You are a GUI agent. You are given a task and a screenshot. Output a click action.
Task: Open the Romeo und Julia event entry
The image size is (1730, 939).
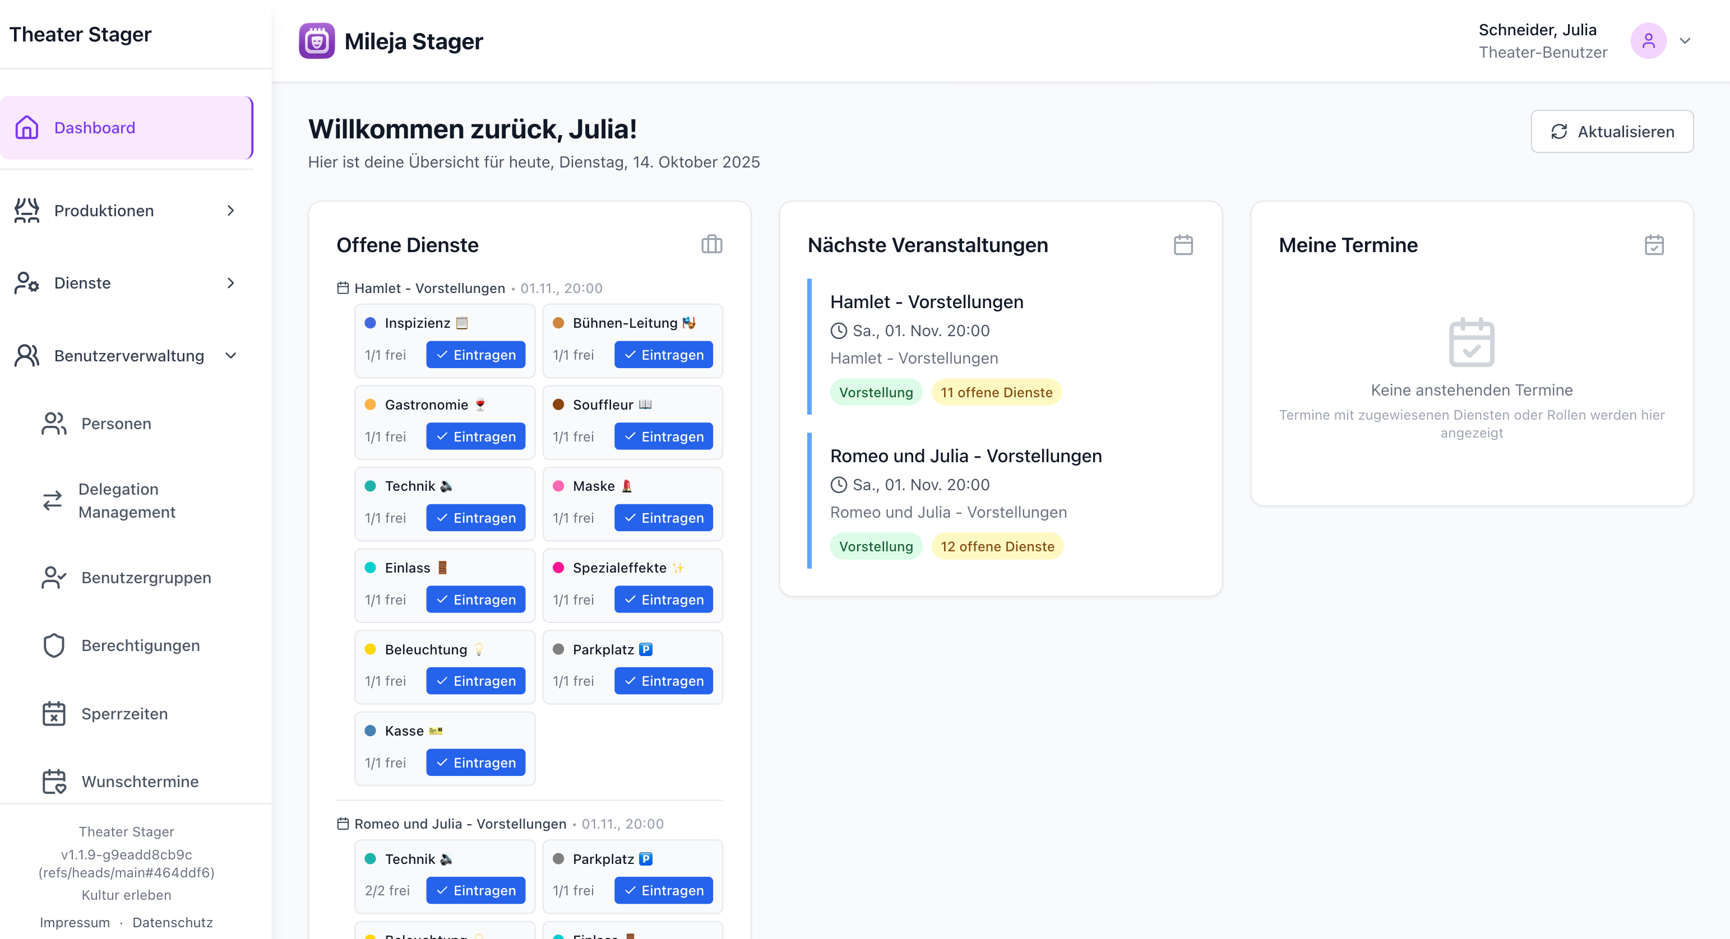[965, 455]
